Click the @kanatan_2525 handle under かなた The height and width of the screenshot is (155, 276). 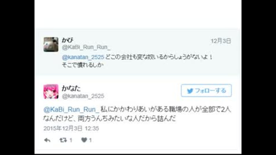83,96
